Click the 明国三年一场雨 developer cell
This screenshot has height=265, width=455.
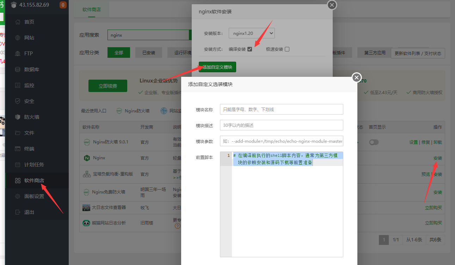[x=153, y=192]
